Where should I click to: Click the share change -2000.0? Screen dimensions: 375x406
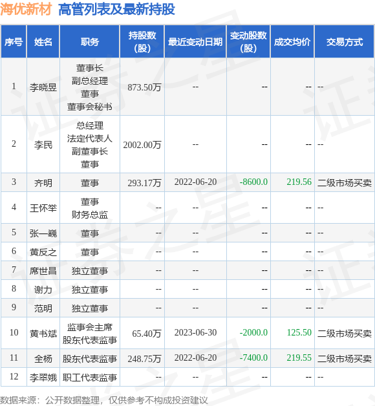(x=253, y=332)
